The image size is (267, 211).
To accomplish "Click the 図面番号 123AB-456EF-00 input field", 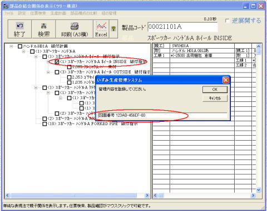I will tap(162, 115).
